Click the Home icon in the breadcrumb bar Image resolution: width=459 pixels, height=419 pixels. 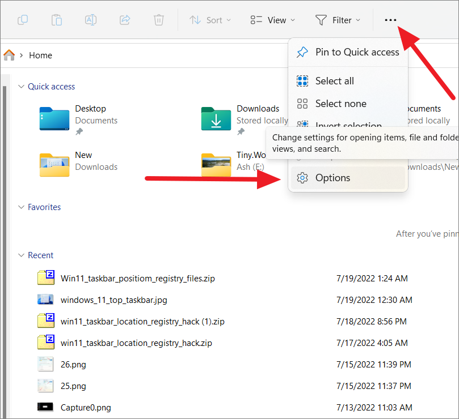tap(9, 55)
